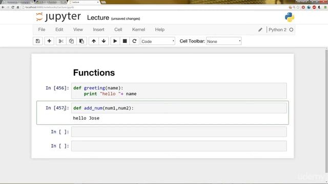Click the Save and Checkpoint icon
Viewport: 328px width, 184px height.
(38, 41)
